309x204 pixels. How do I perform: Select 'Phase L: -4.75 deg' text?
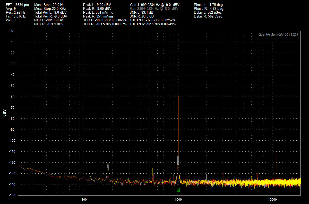(x=208, y=5)
